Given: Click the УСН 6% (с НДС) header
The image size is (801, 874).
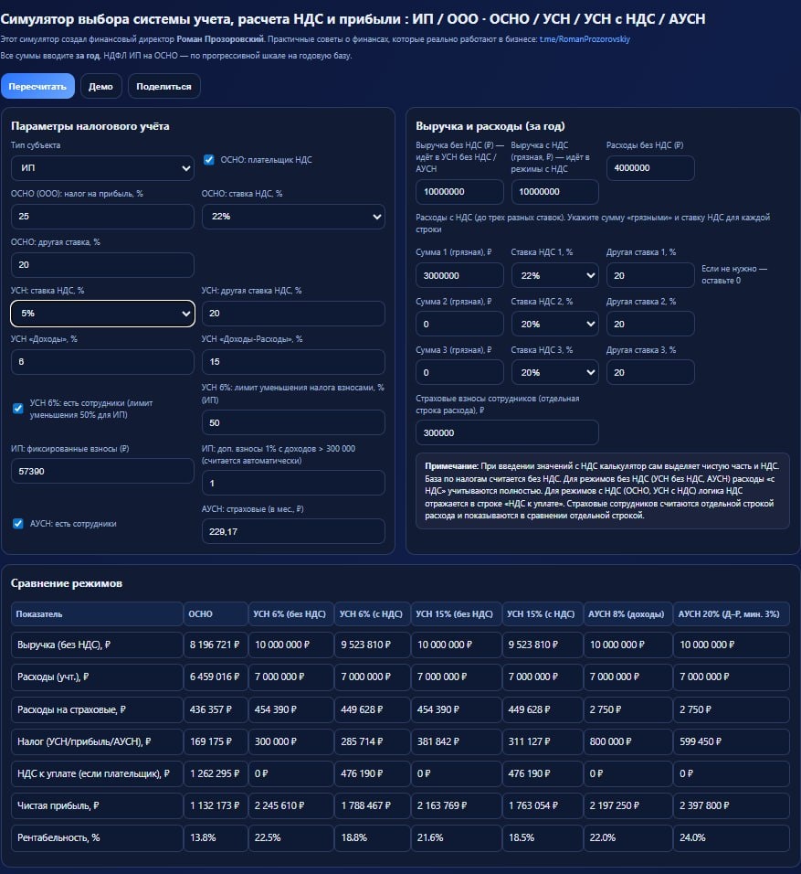Looking at the screenshot, I should pos(372,613).
